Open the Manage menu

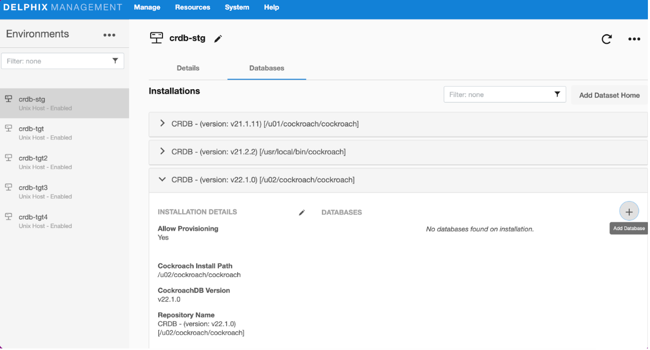click(147, 7)
